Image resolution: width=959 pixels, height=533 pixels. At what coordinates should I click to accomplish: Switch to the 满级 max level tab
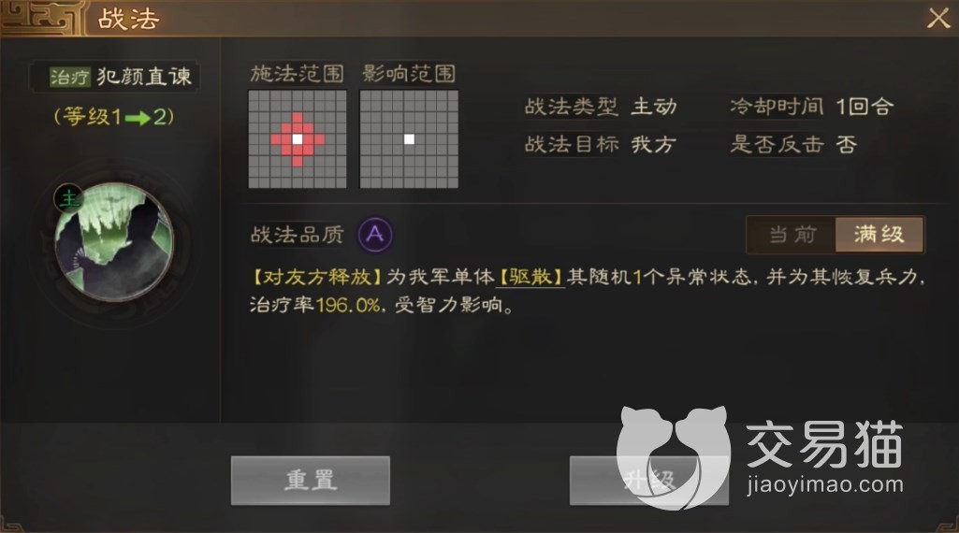(x=879, y=234)
